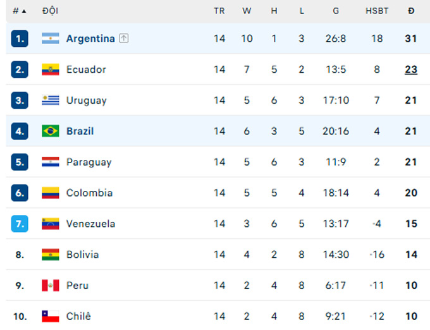The height and width of the screenshot is (330, 430).
Task: Click the Brazil flag icon
Action: (51, 131)
